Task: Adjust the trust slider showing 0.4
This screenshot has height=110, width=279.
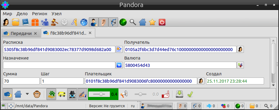Action: point(99,94)
